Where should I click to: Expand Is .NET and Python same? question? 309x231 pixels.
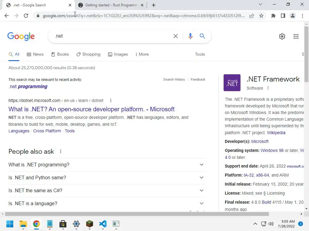coord(107,178)
